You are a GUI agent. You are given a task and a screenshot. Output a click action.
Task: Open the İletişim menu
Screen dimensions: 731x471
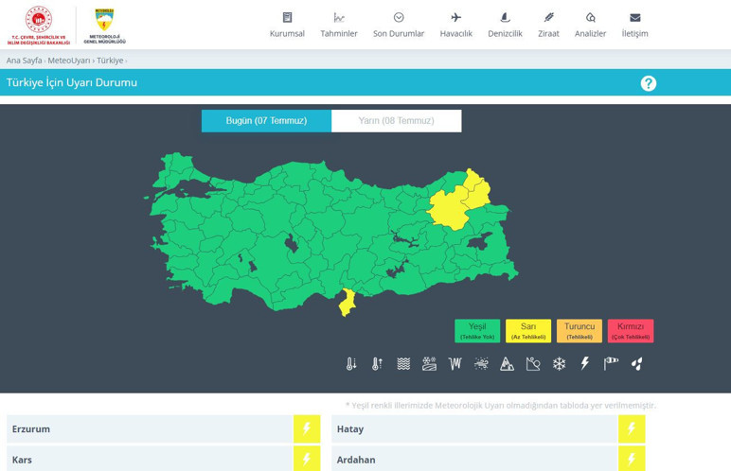click(x=635, y=26)
